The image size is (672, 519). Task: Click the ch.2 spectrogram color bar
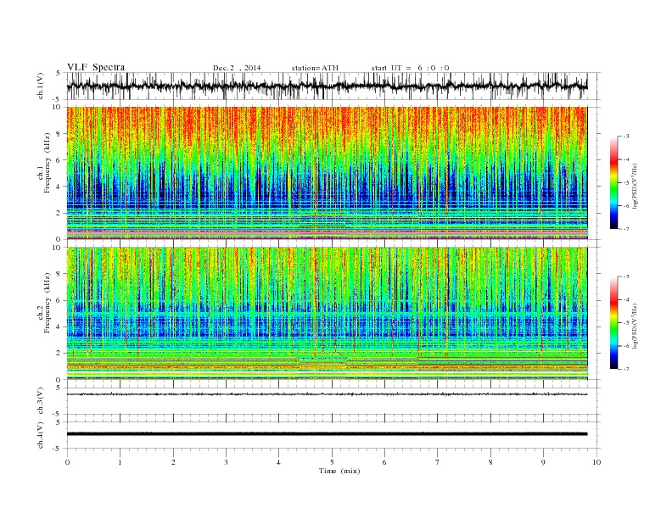613,322
